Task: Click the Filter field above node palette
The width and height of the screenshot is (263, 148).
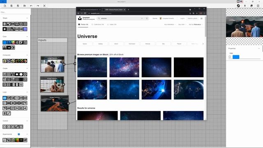Action: pos(15,12)
